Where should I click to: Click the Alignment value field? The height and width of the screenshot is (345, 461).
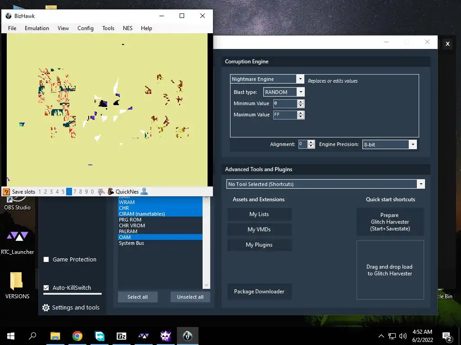[x=303, y=144]
